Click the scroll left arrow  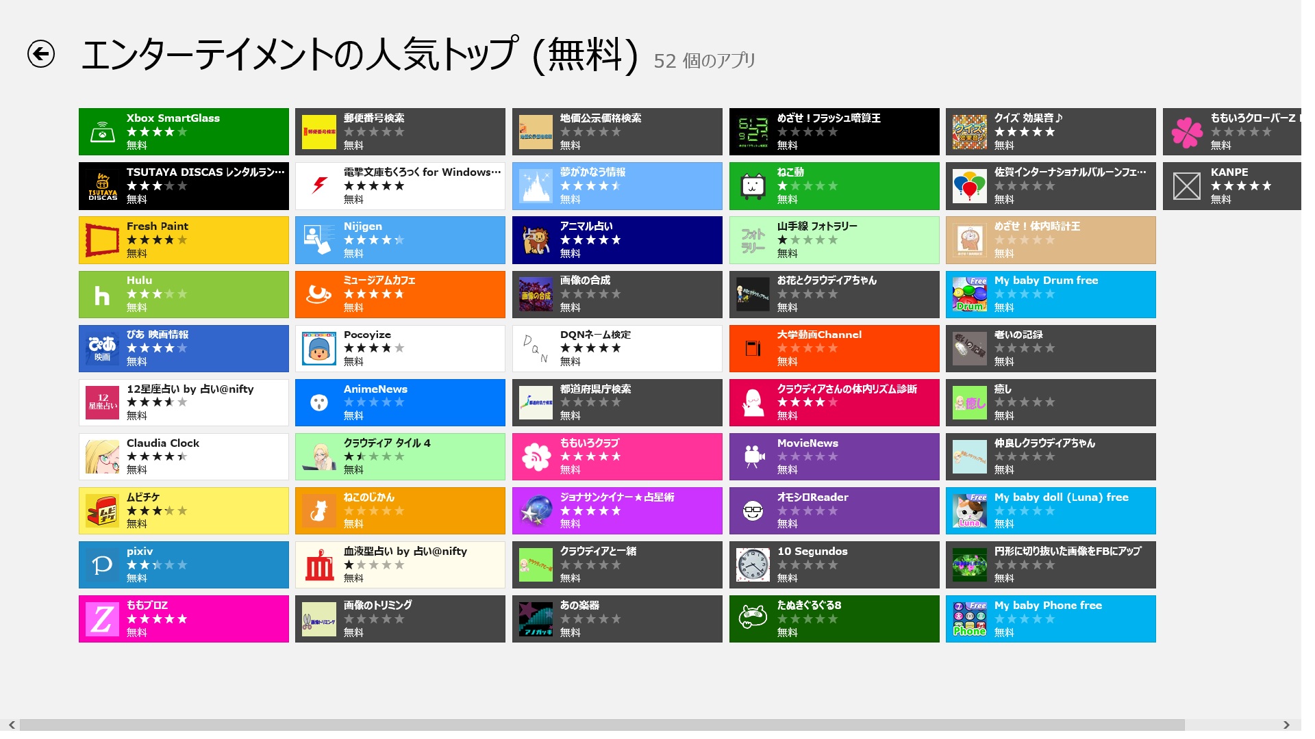(12, 725)
